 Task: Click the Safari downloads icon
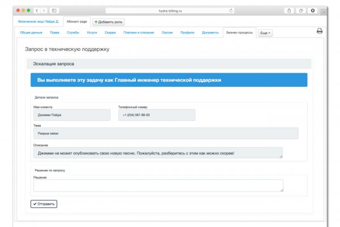(312, 10)
